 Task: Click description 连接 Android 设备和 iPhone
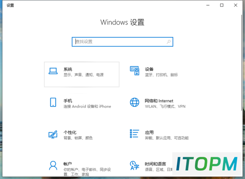[87, 106]
